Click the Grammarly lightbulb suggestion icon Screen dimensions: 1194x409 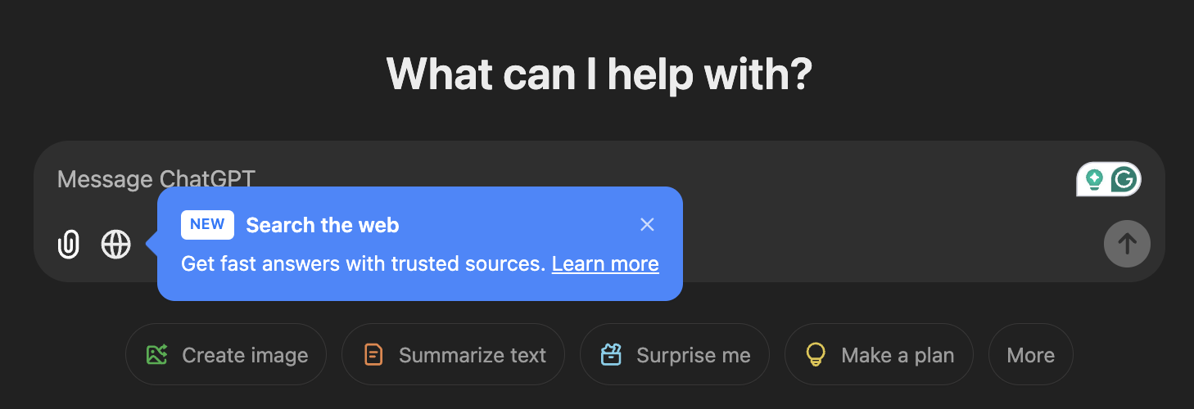[1094, 179]
